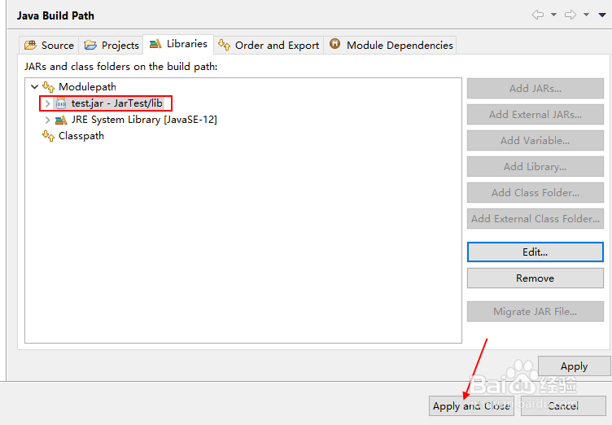Click the Order and Export tab icon

pyautogui.click(x=224, y=45)
